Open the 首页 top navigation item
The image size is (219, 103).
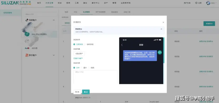pos(39,3)
